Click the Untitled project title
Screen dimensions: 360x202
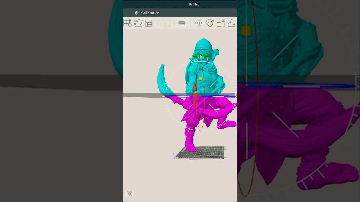coord(194,4)
